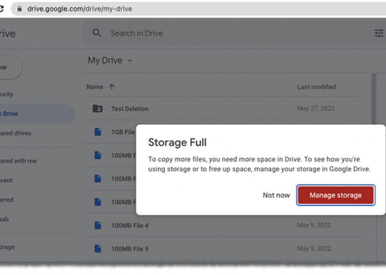The height and width of the screenshot is (275, 386).
Task: Sort by Last modified column
Action: pyautogui.click(x=317, y=87)
